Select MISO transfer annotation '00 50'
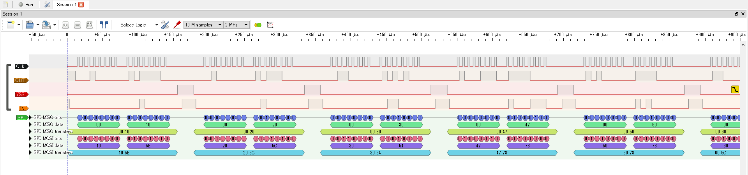 [629, 132]
